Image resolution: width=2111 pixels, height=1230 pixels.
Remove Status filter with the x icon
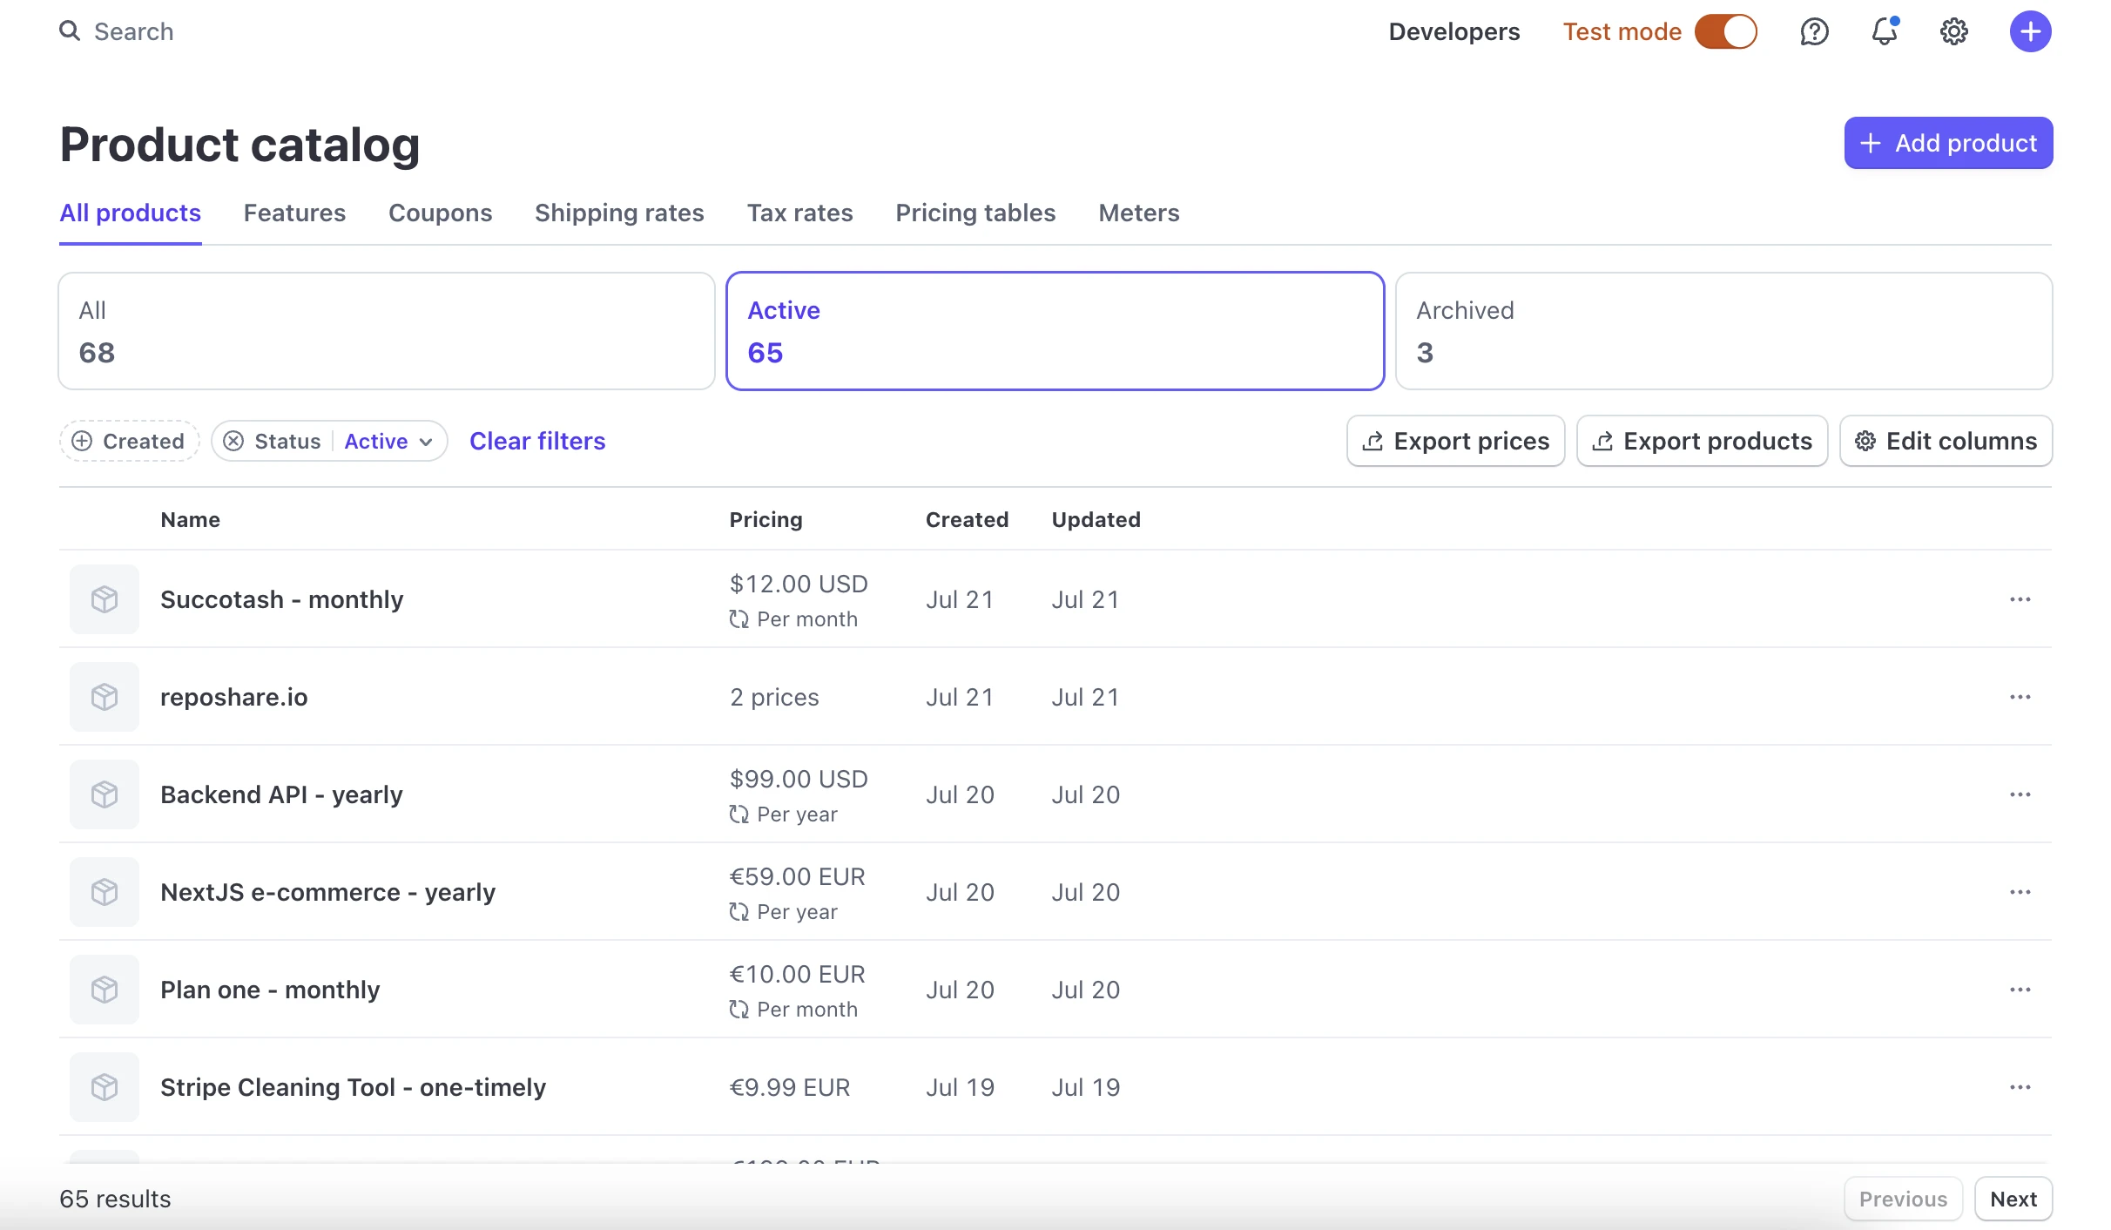tap(233, 442)
